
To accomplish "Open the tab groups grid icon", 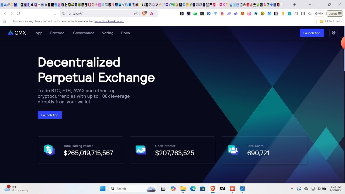I will (4, 21).
